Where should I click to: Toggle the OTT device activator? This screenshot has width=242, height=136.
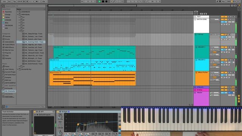(x=34, y=112)
